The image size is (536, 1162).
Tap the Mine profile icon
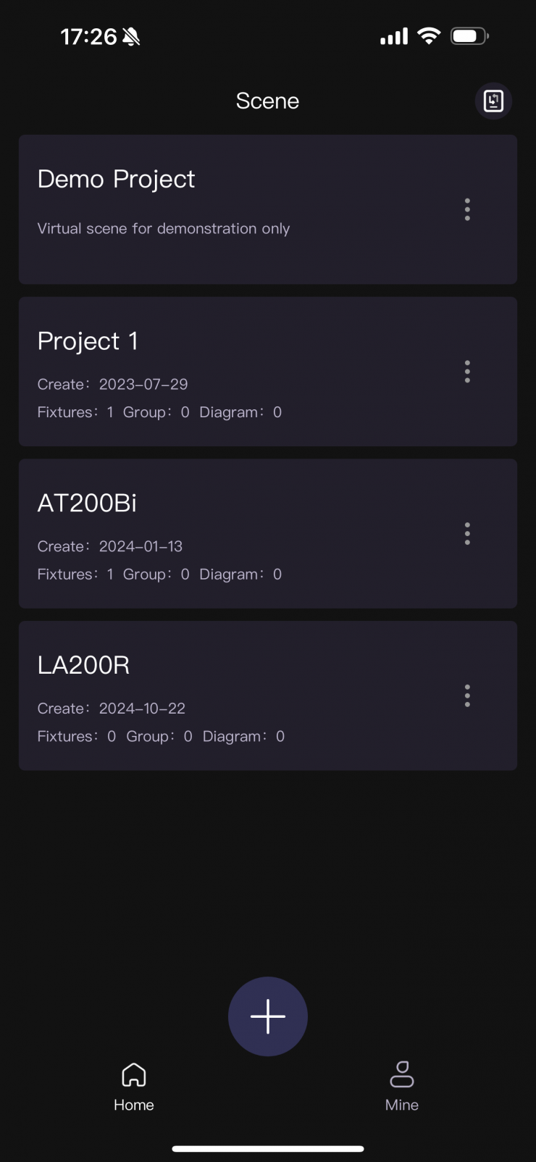(402, 1074)
